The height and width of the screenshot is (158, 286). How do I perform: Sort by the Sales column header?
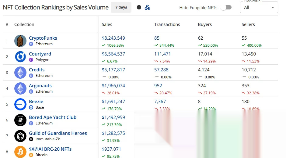[107, 24]
